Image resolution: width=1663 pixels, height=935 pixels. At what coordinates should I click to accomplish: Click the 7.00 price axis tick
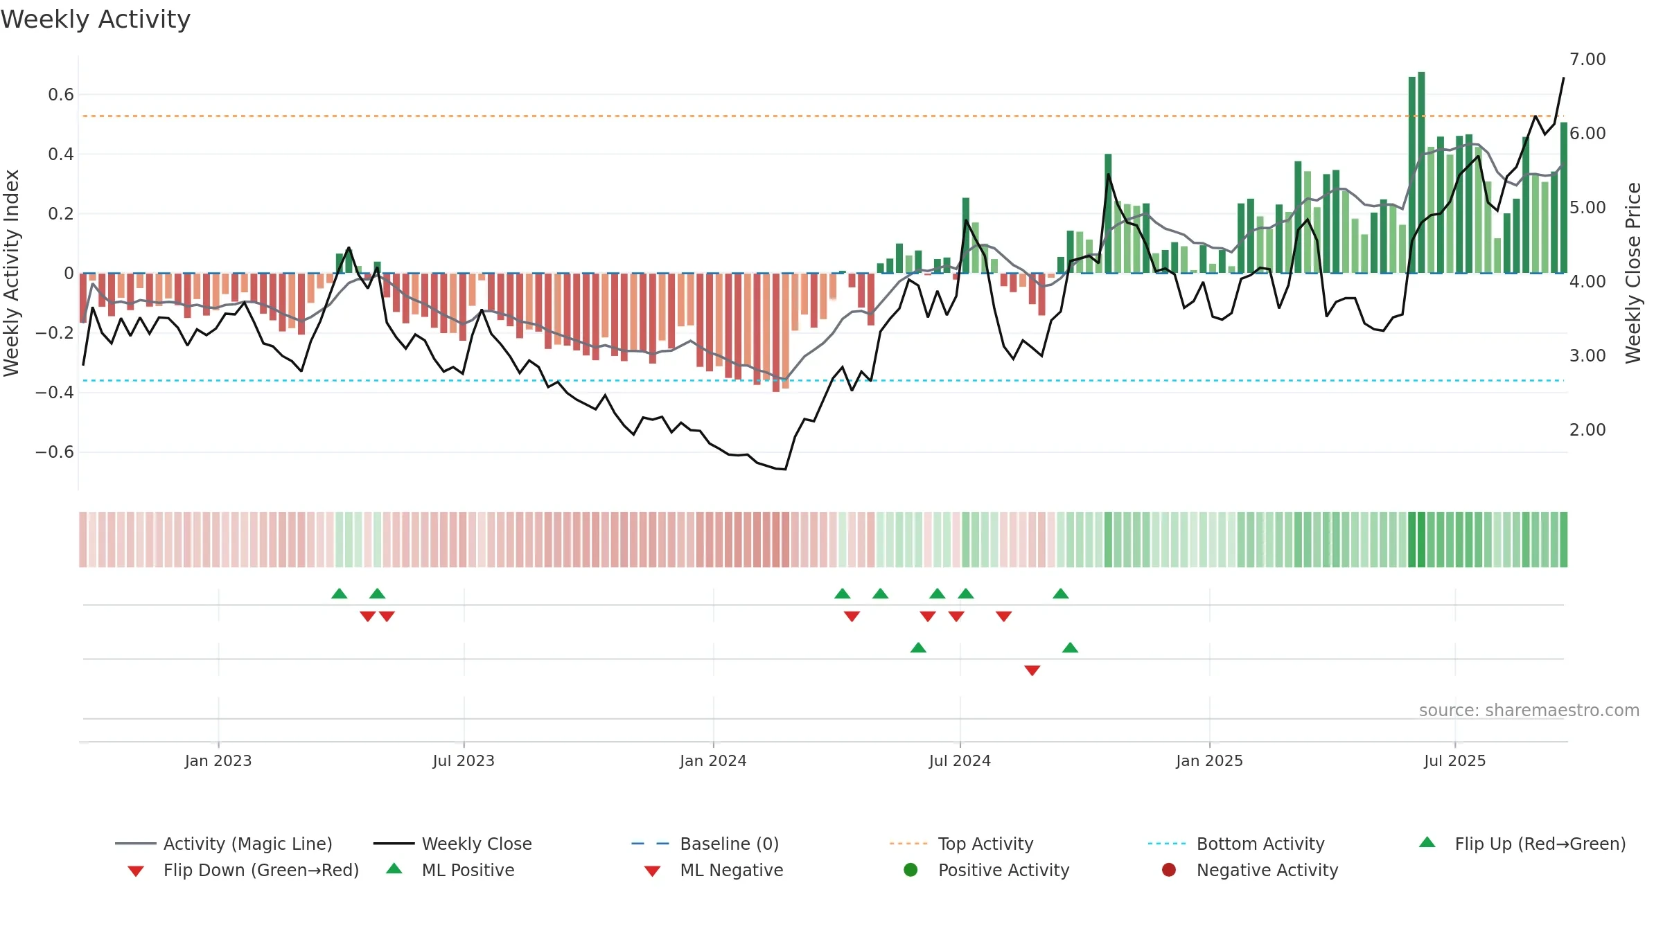point(1587,60)
